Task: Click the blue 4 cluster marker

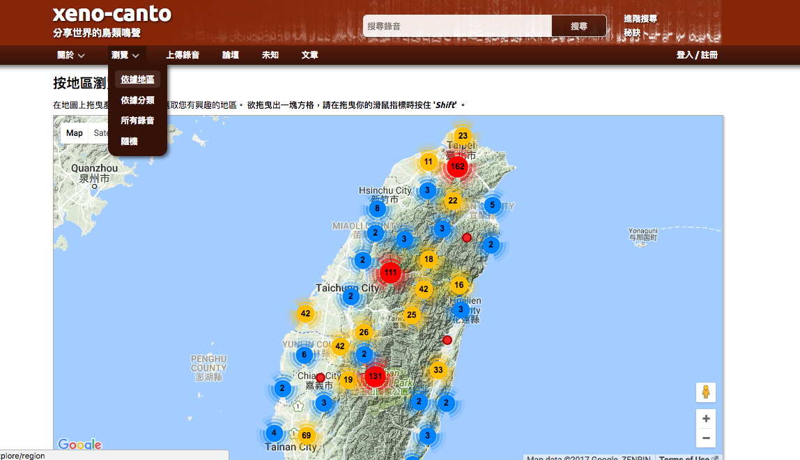Action: pyautogui.click(x=274, y=434)
